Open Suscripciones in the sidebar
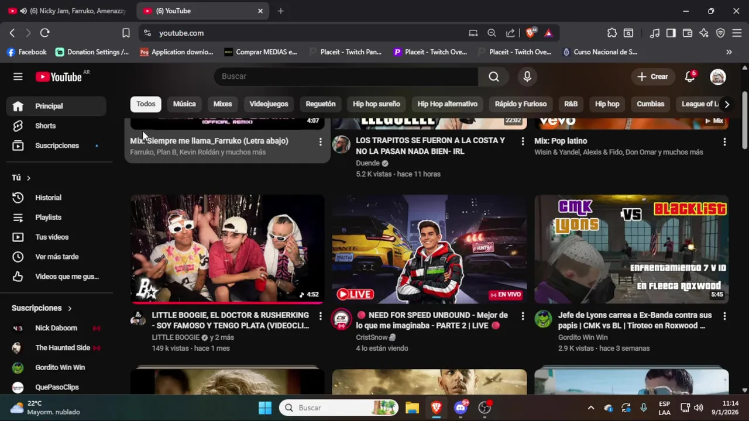 57,146
